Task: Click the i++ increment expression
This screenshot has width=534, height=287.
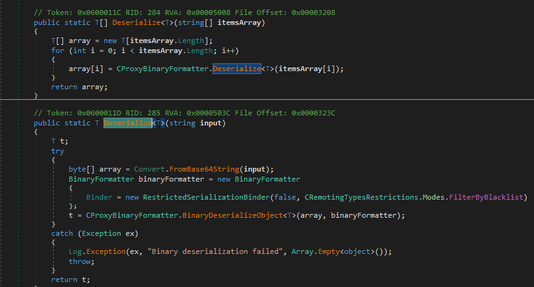Action: (x=228, y=51)
